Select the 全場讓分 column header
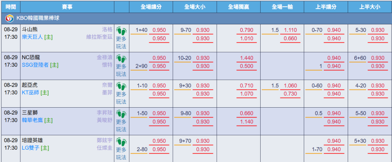 coord(151,7)
